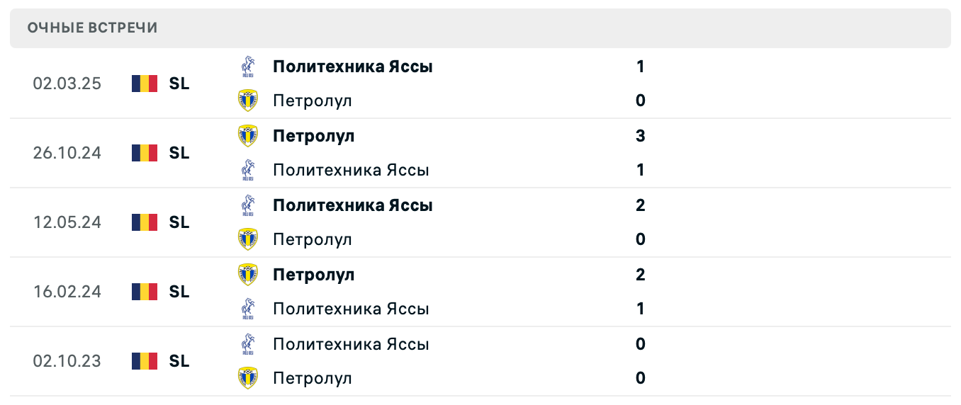
Task: Click Politehnica Iasi crest in 02.10.23 match
Action: point(248,344)
